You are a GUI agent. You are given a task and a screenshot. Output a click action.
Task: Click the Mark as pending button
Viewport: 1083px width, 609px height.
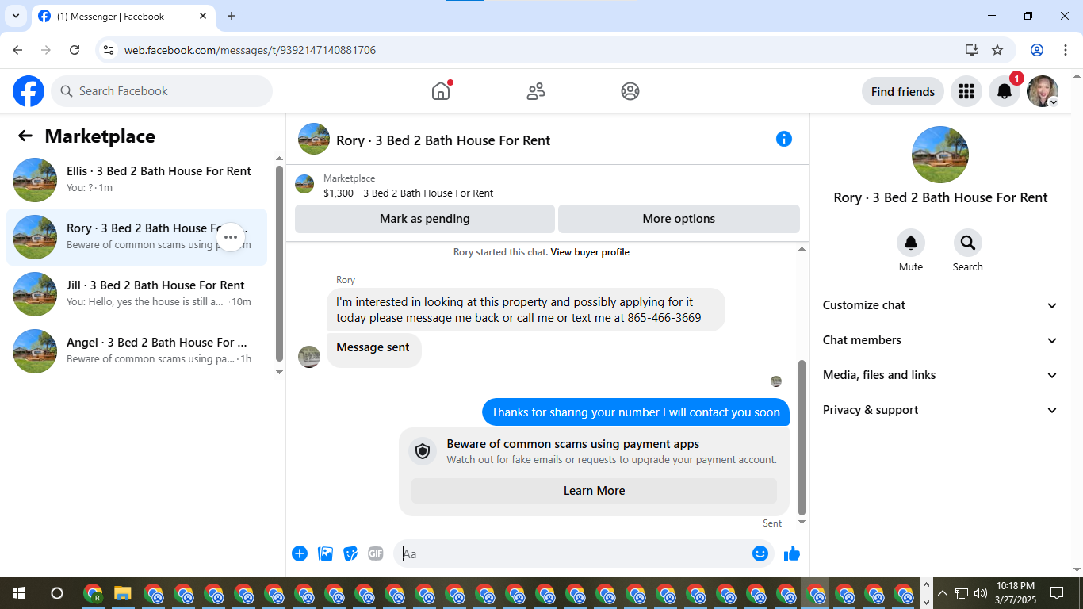pyautogui.click(x=425, y=219)
